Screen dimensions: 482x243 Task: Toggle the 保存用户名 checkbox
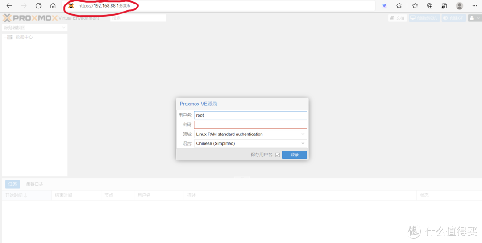pyautogui.click(x=278, y=155)
